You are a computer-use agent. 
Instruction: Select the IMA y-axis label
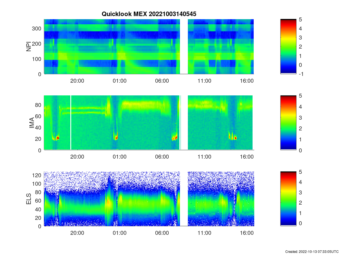pyautogui.click(x=32, y=123)
